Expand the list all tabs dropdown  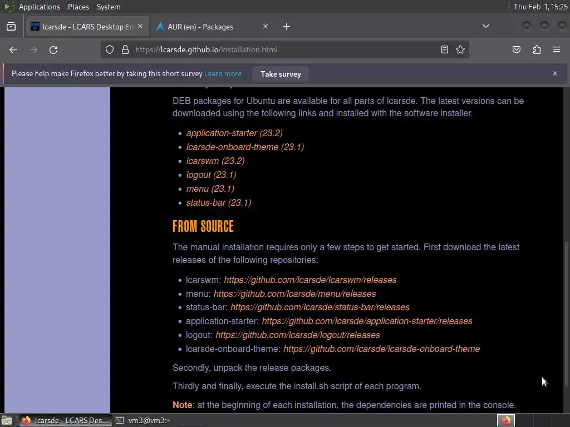coord(485,26)
